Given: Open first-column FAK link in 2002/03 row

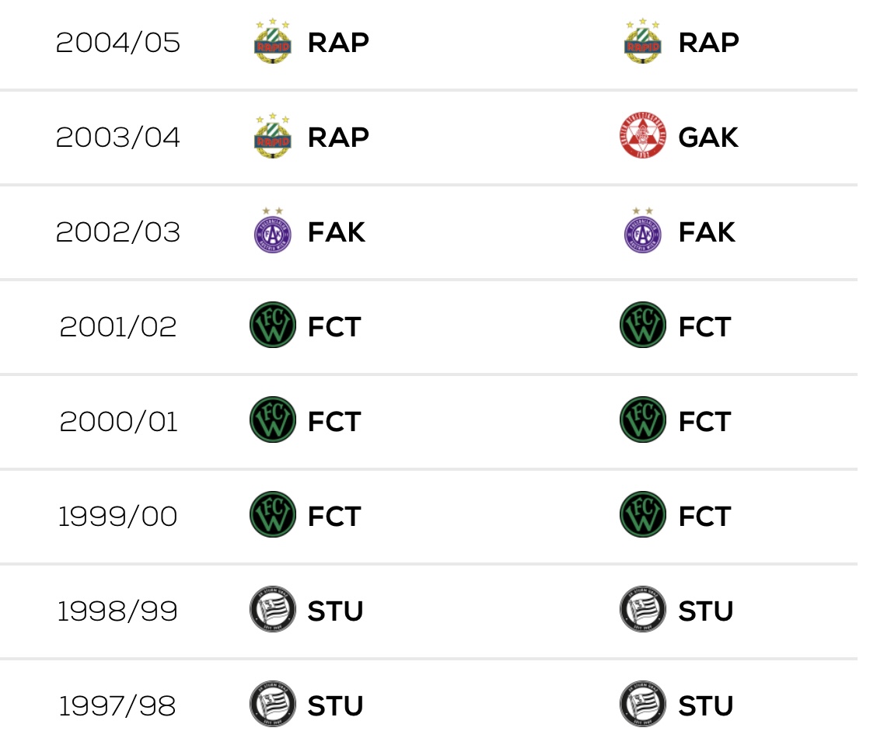Looking at the screenshot, I should [337, 232].
